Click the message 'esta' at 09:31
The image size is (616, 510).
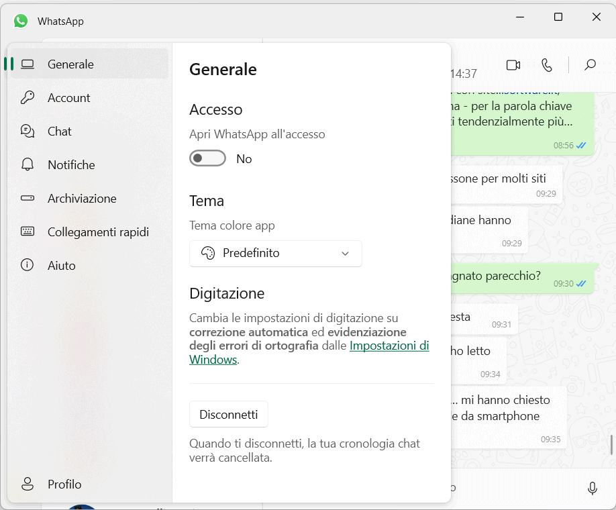coord(484,319)
